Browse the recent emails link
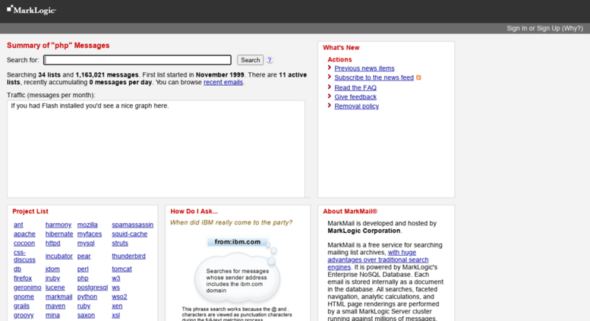Viewport: 590px width, 321px height. click(223, 82)
